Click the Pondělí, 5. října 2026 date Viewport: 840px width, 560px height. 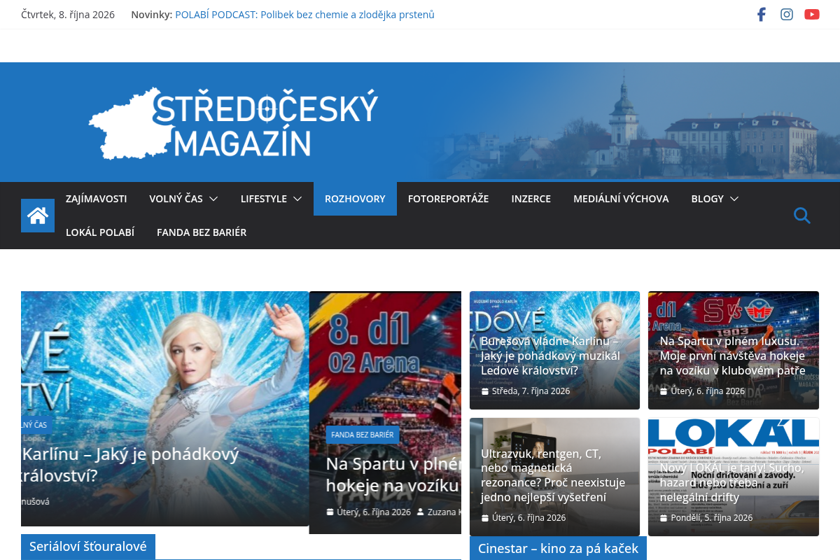712,518
